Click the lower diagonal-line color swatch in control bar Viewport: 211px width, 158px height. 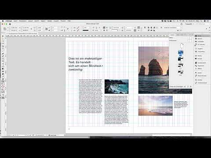[78, 30]
